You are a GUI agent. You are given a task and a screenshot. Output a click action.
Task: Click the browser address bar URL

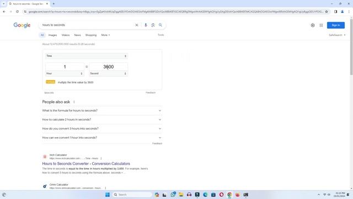[175, 12]
